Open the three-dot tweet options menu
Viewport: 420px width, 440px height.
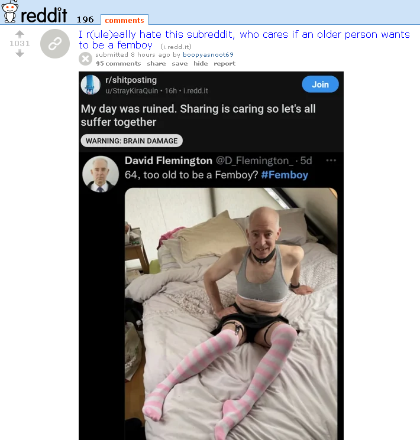pos(331,161)
